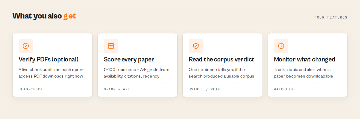The image size is (360, 119).
Task: Click the live check PDF description text
Action: tap(51, 73)
